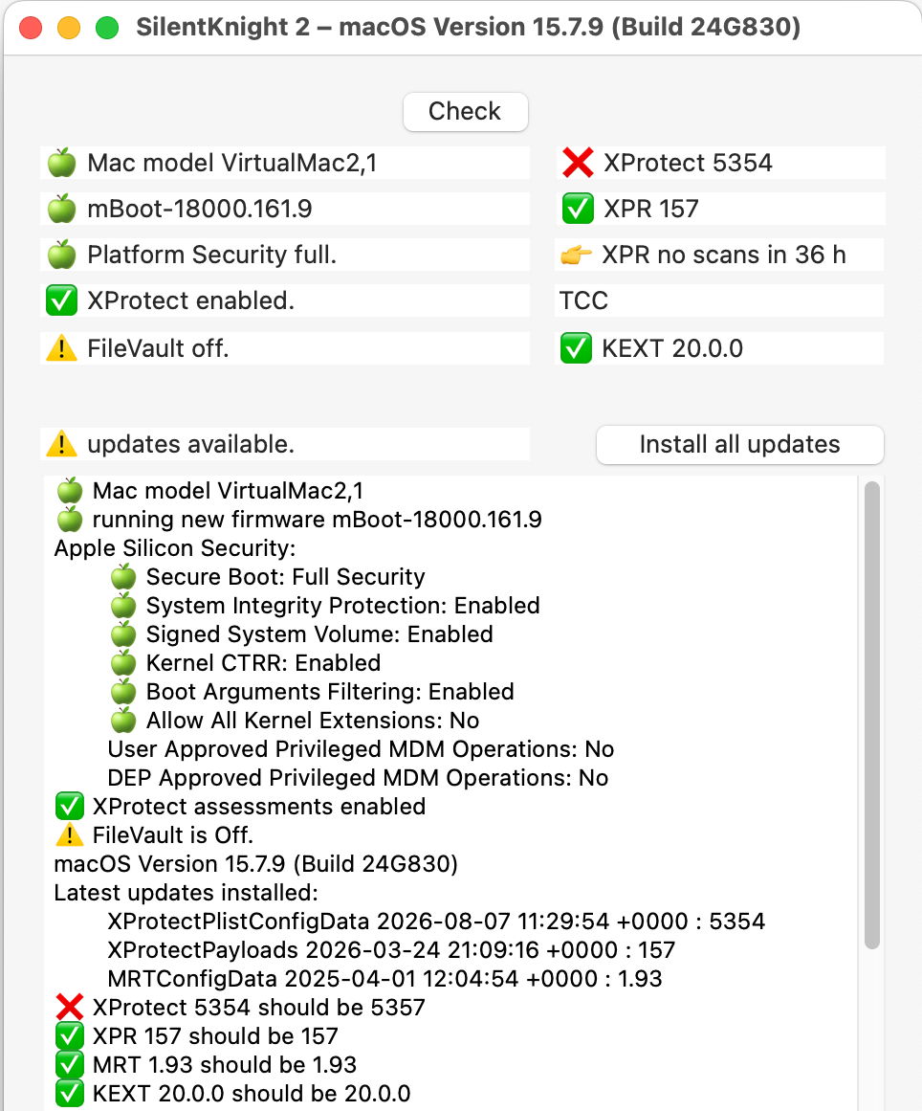Click Install all updates button

(x=740, y=444)
